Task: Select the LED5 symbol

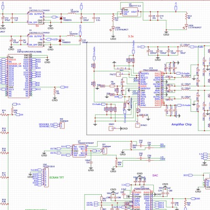Action: click(186, 26)
